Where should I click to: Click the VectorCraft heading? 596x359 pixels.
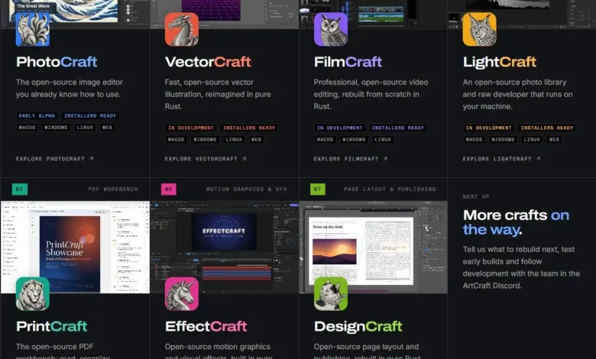pos(208,62)
